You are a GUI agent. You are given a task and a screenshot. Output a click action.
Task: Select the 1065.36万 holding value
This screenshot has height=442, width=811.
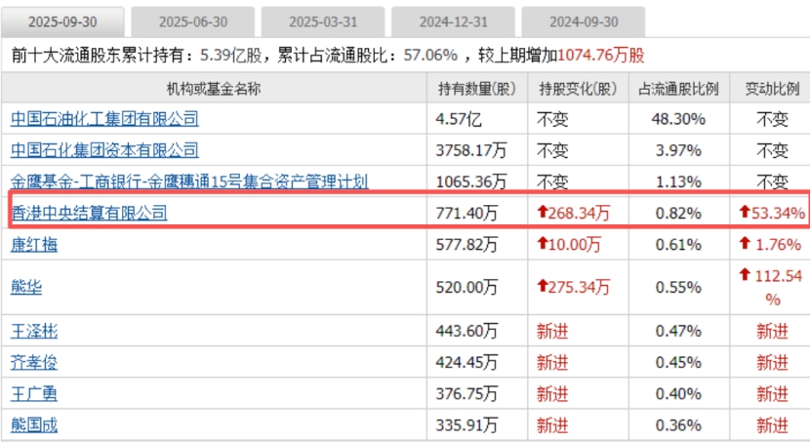pyautogui.click(x=470, y=181)
